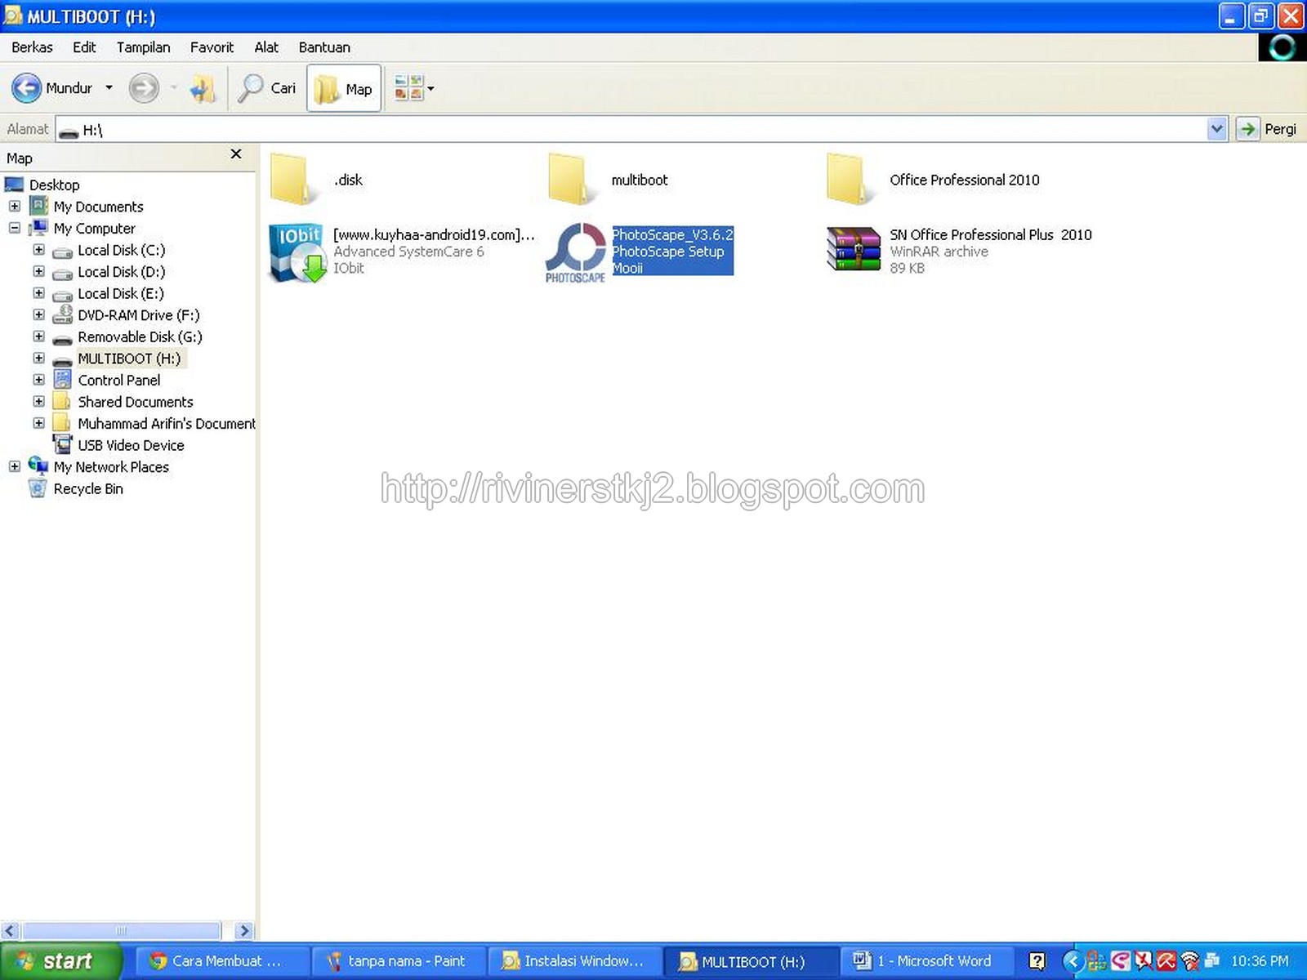Switch to 1 - Microsoft Word taskbar button
The width and height of the screenshot is (1307, 980).
tap(927, 961)
